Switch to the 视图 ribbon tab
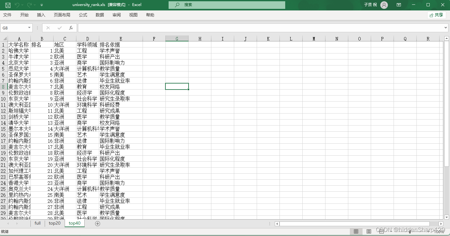The image size is (450, 236). tap(133, 15)
